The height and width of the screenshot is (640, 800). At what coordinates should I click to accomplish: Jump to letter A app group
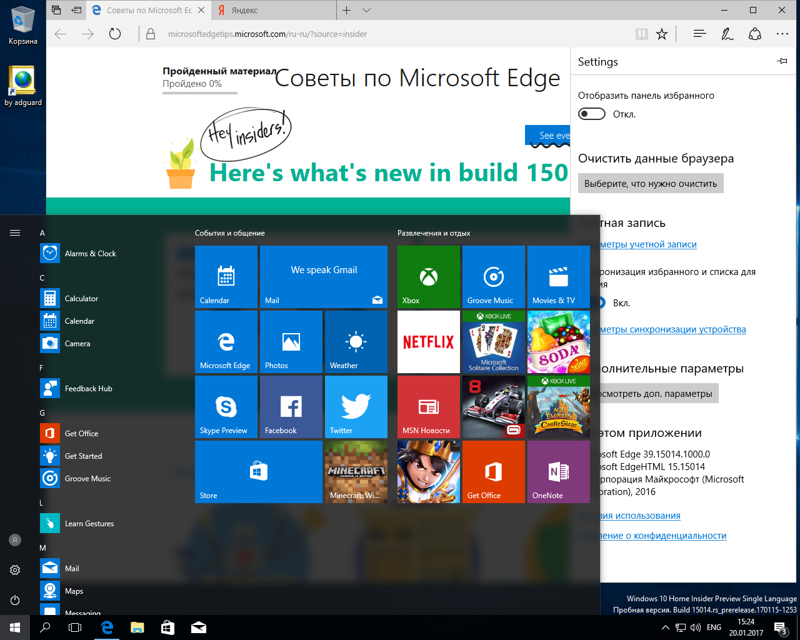42,233
